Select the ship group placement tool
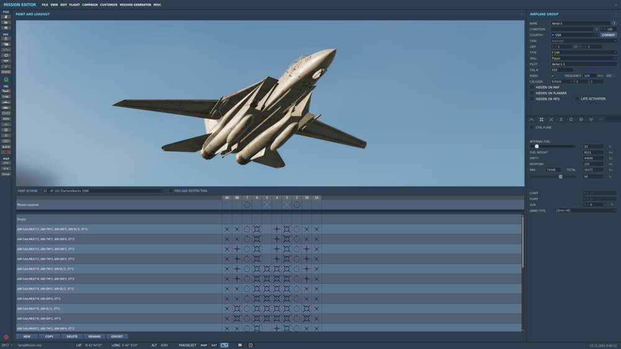This screenshot has height=349, width=621. pos(6,102)
